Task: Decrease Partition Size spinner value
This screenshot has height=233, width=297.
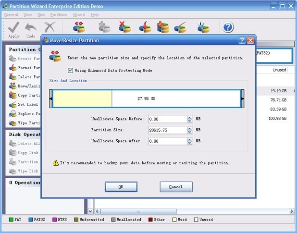Action: click(x=189, y=132)
